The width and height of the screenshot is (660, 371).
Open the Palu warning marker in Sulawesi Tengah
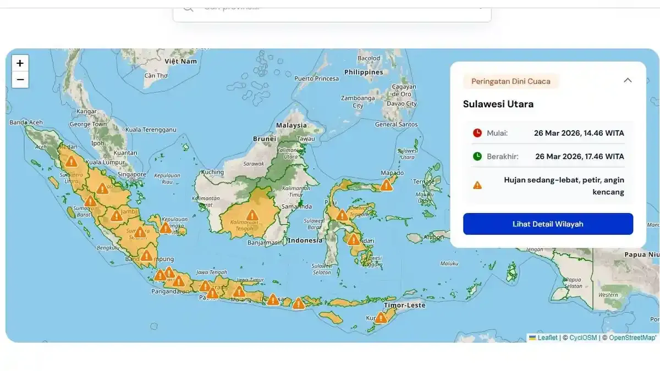coord(342,215)
